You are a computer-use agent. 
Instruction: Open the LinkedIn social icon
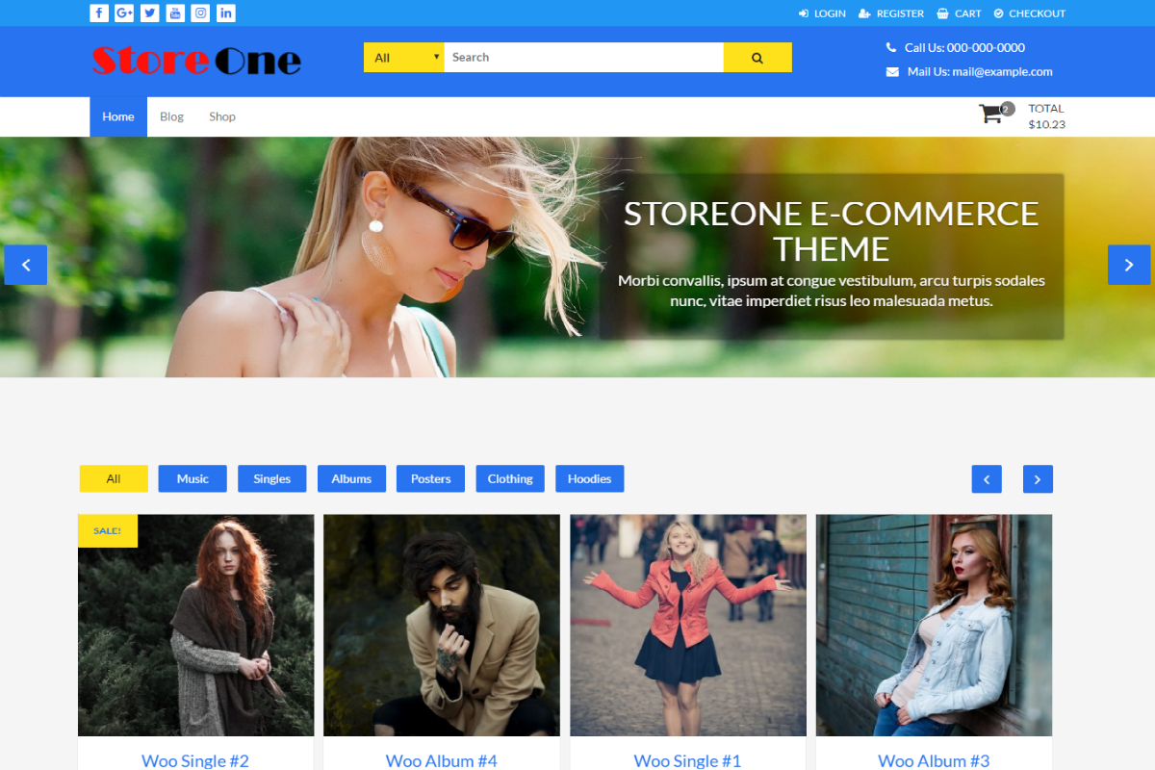tap(225, 13)
